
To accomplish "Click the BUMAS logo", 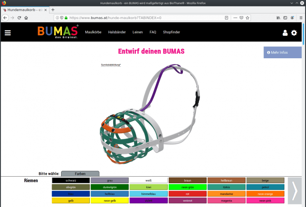I will pos(58,32).
